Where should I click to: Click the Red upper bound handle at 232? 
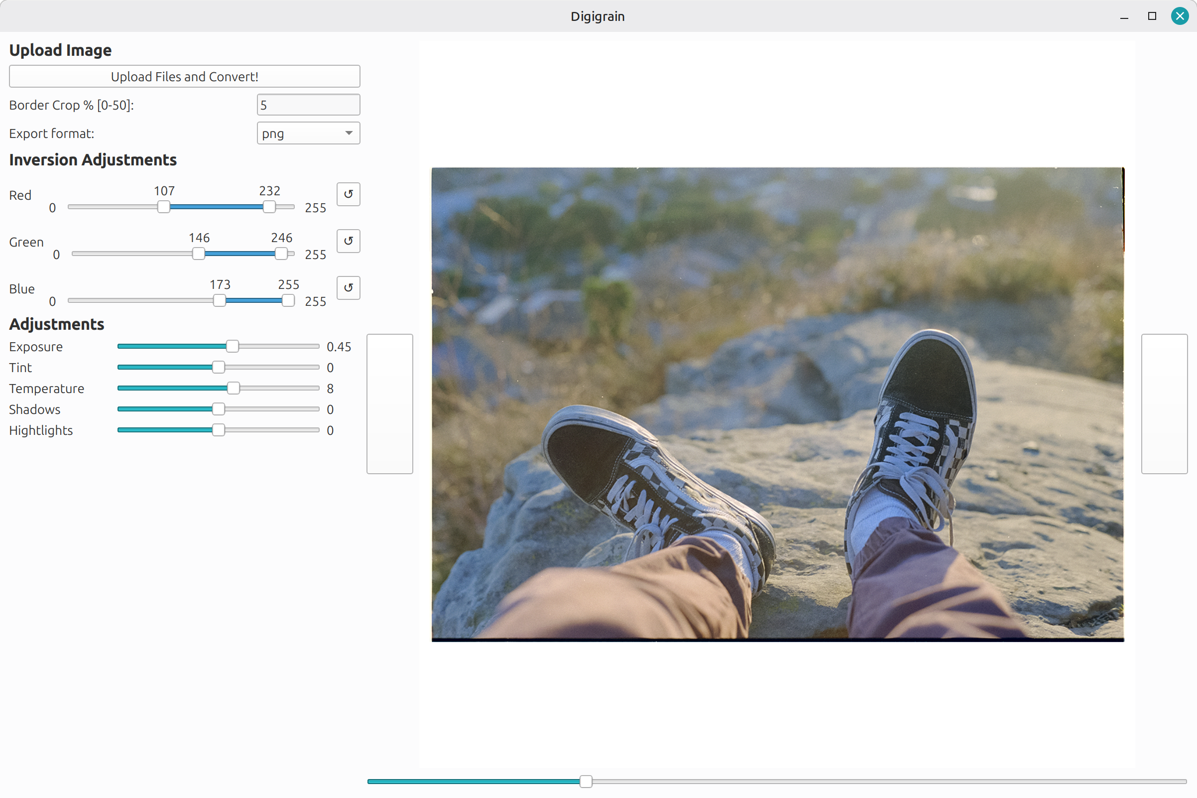click(269, 207)
